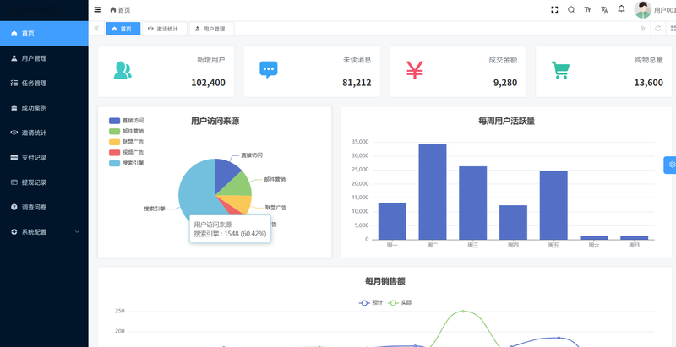Click the refresh tab icon
The width and height of the screenshot is (676, 347).
click(x=658, y=29)
